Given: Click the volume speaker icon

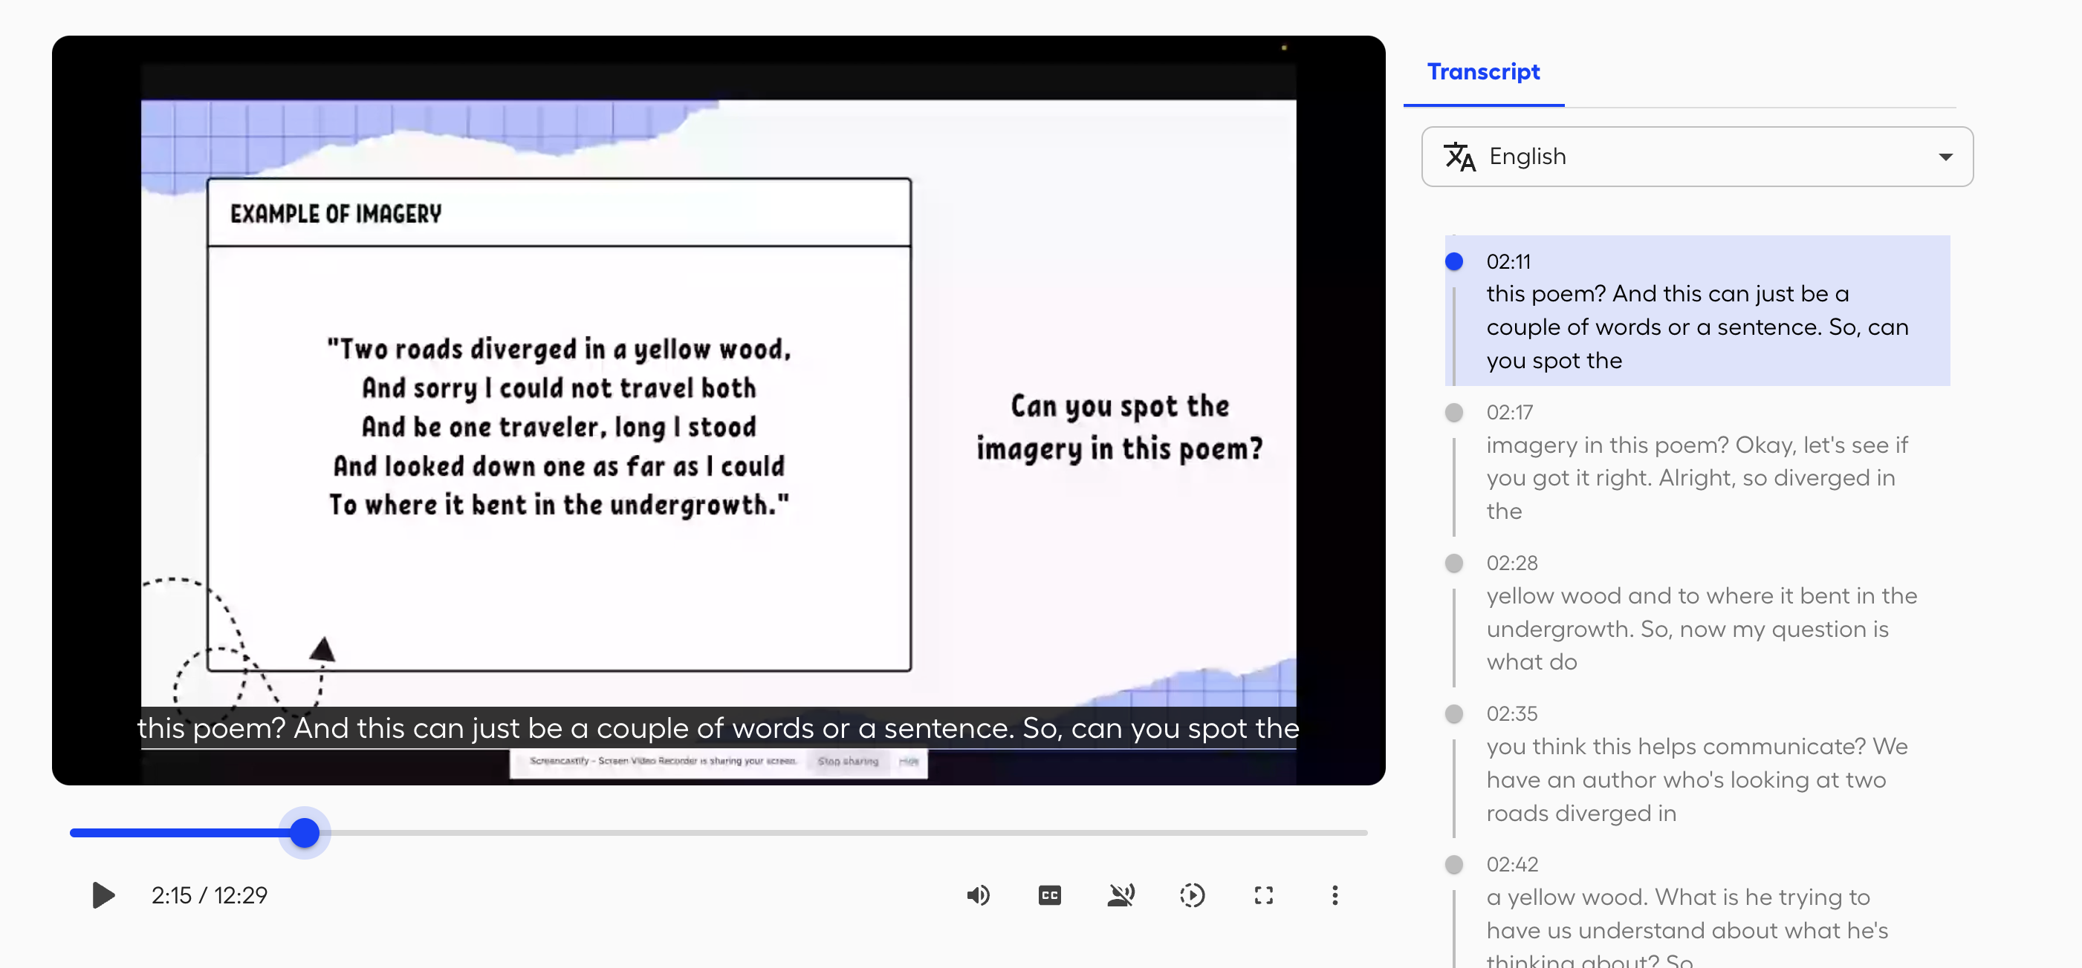Looking at the screenshot, I should click(978, 895).
